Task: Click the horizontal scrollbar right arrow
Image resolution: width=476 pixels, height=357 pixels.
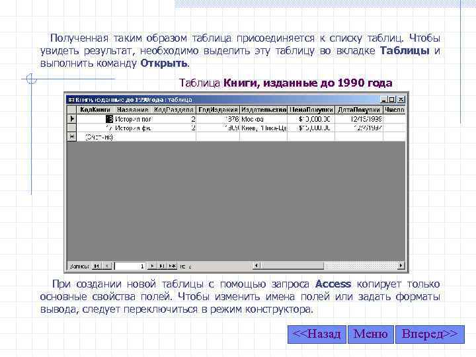Action: [x=401, y=266]
